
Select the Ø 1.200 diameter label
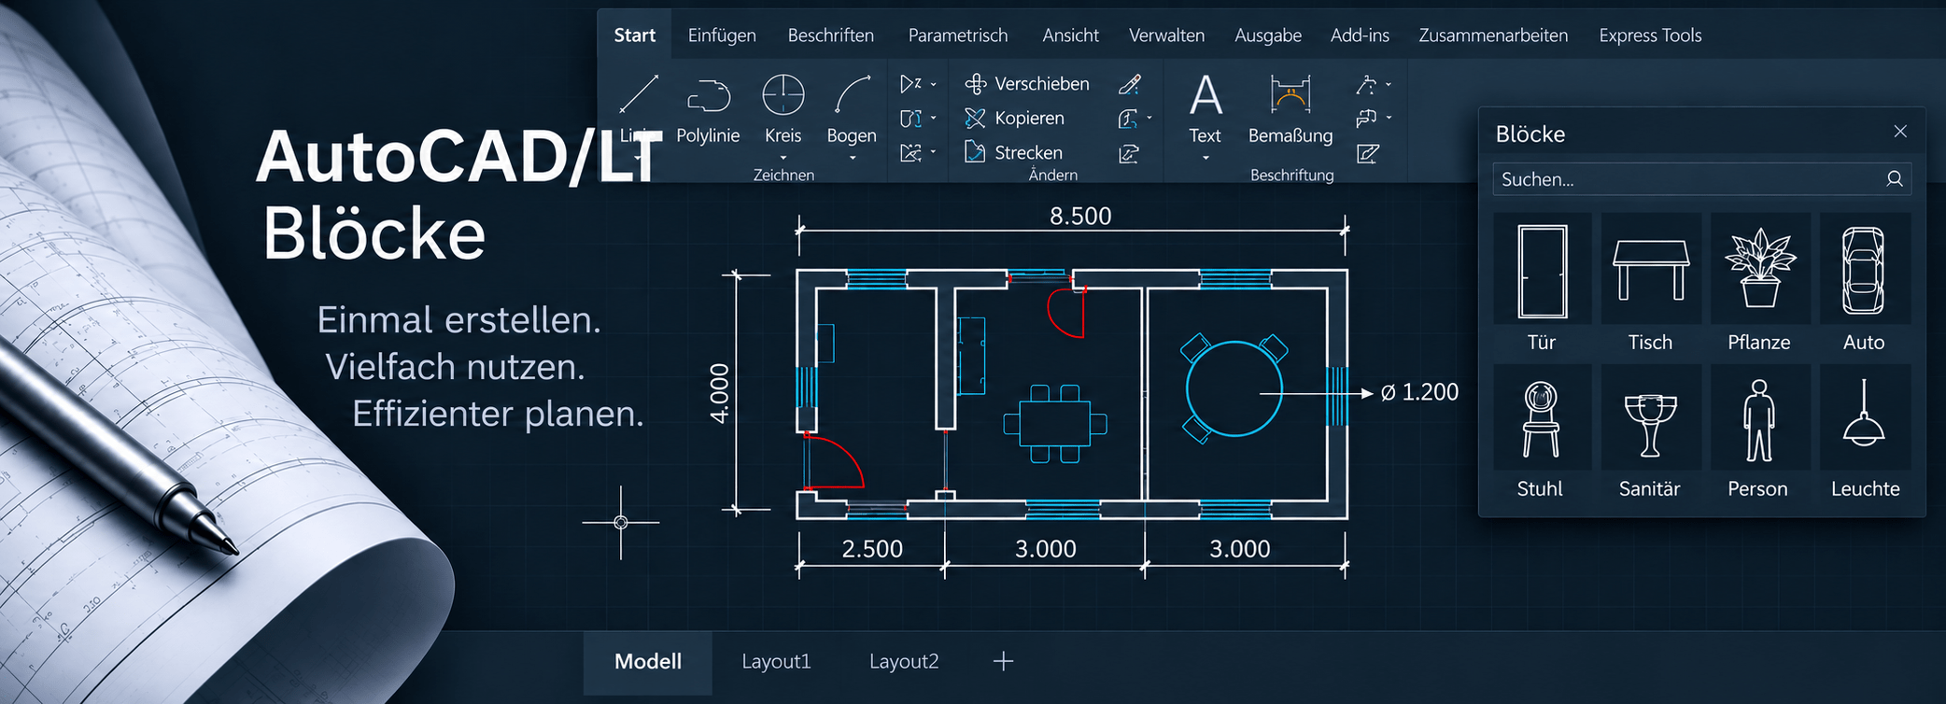[1419, 392]
